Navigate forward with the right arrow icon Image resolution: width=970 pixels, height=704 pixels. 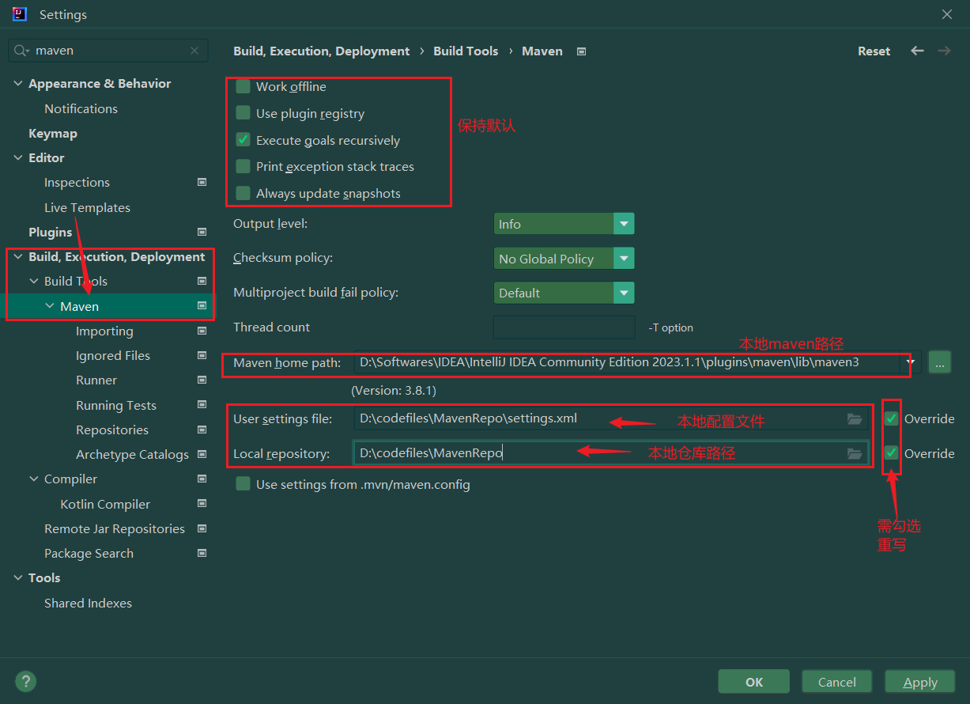coord(944,51)
